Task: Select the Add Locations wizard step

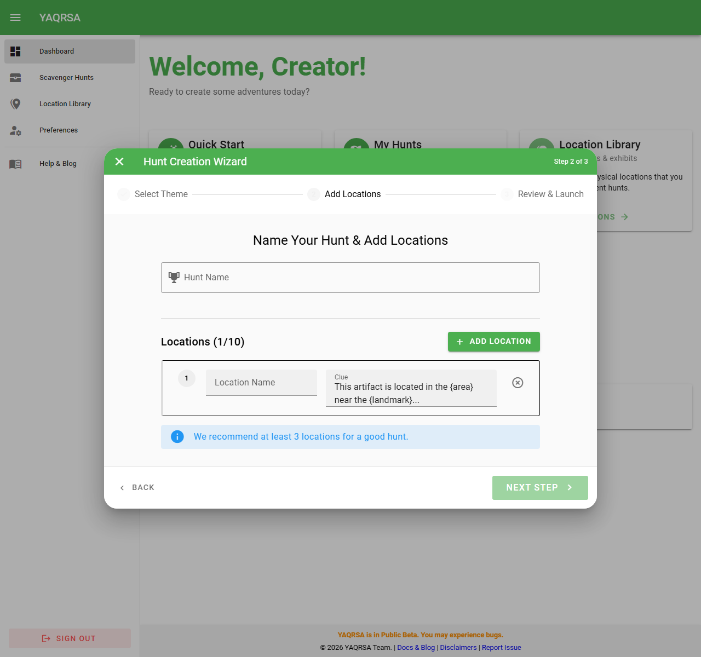Action: pyautogui.click(x=344, y=194)
